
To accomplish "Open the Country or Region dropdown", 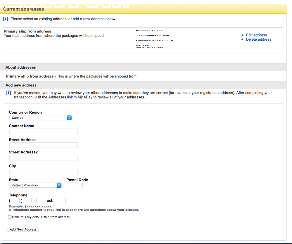I will point(40,118).
